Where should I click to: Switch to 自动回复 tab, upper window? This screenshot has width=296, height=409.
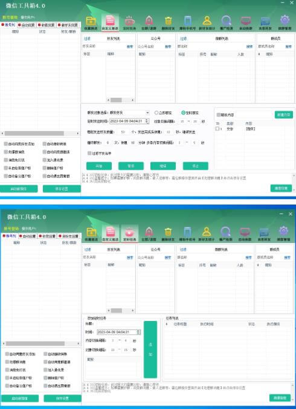click(x=27, y=25)
